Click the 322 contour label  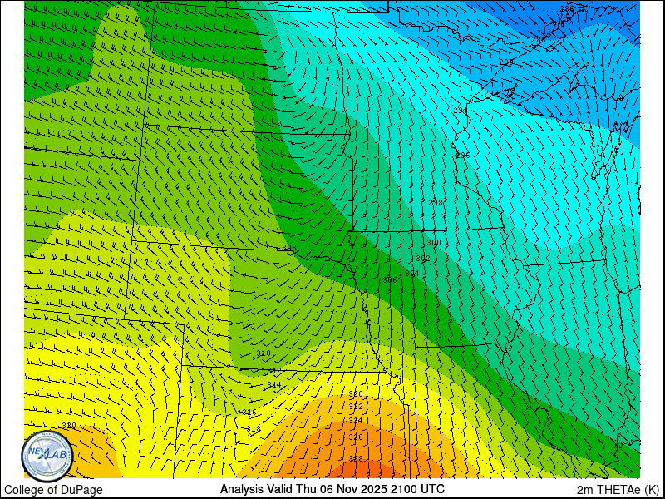356,407
